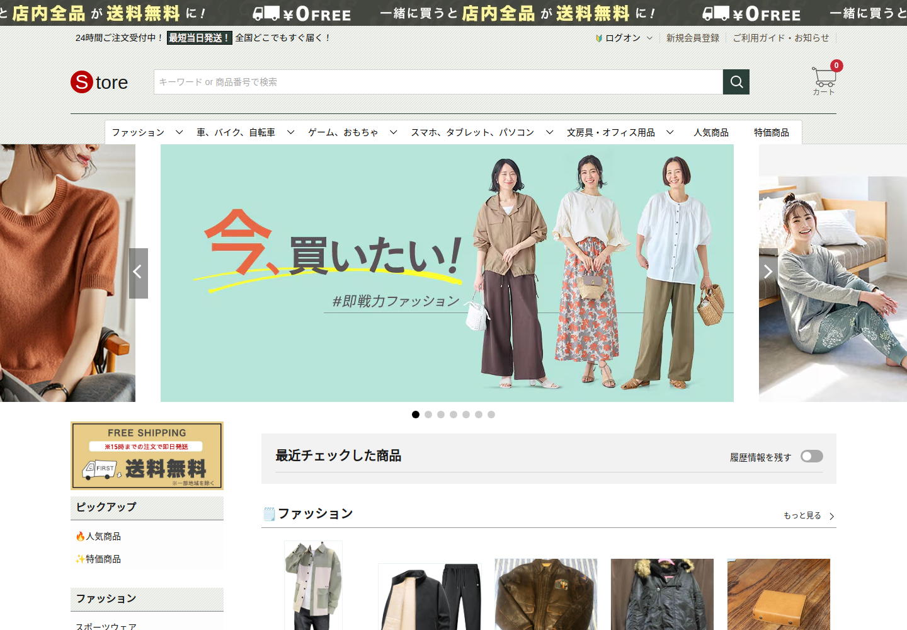This screenshot has height=630, width=907.
Task: Select the sixth carousel dot
Action: tap(479, 415)
